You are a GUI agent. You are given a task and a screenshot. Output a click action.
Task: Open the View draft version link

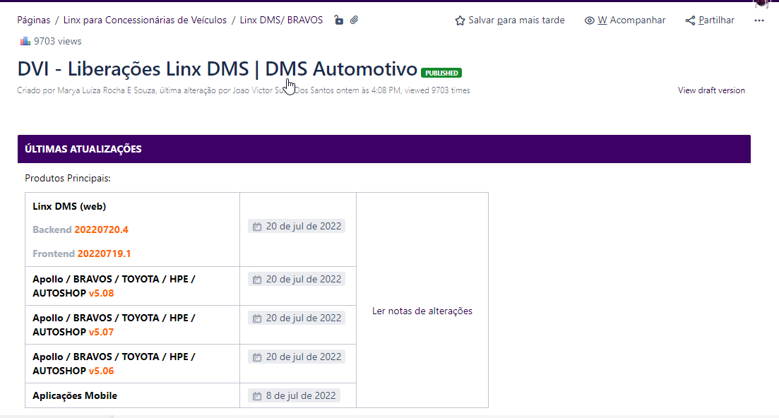[711, 90]
